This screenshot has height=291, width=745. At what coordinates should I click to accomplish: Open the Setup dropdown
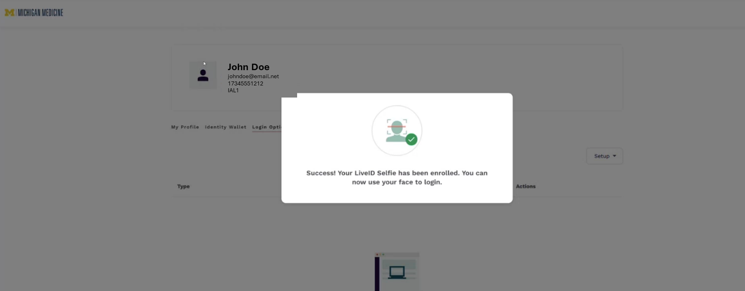[605, 156]
